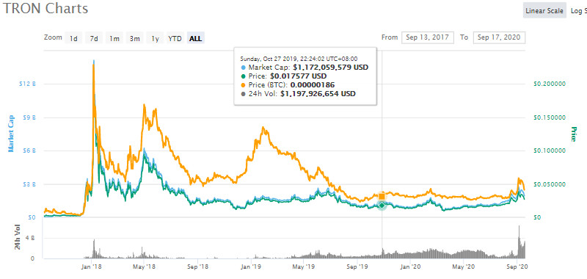Click the May '19 time axis label
Screen dimensions: 587x279
point(303,267)
